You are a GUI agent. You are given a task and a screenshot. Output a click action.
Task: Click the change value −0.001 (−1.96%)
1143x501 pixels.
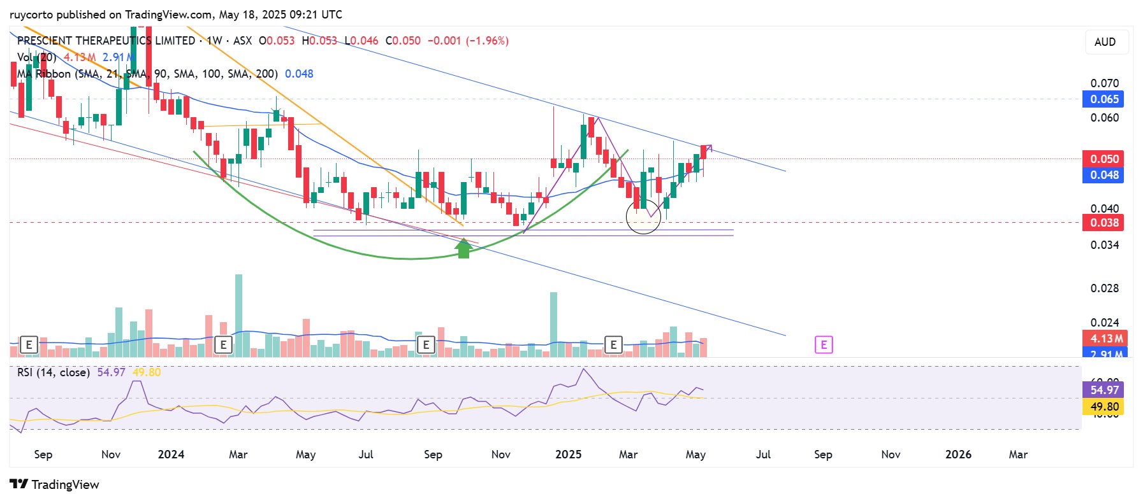(468, 41)
